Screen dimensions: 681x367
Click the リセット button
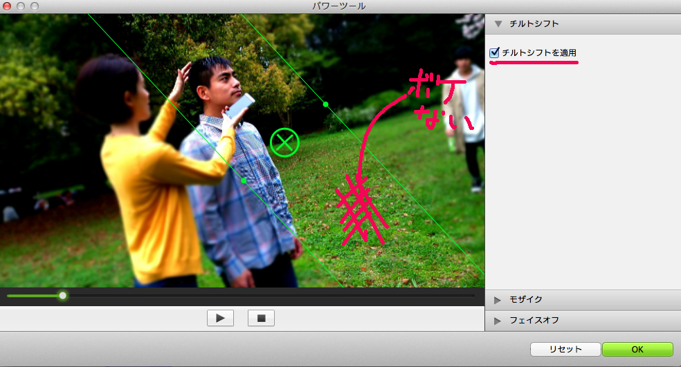[565, 349]
